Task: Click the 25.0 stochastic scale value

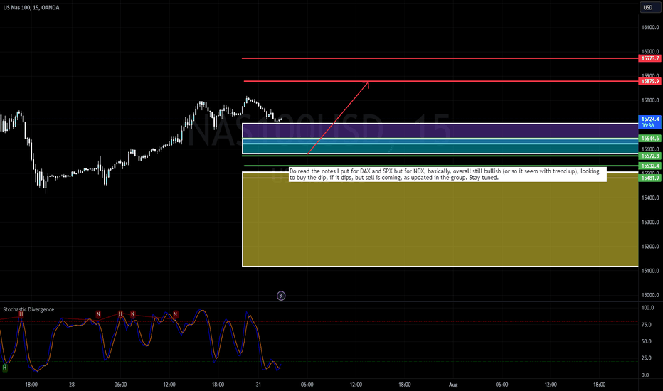Action: [x=648, y=358]
